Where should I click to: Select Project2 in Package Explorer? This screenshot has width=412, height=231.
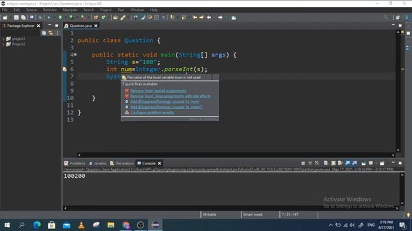point(19,44)
